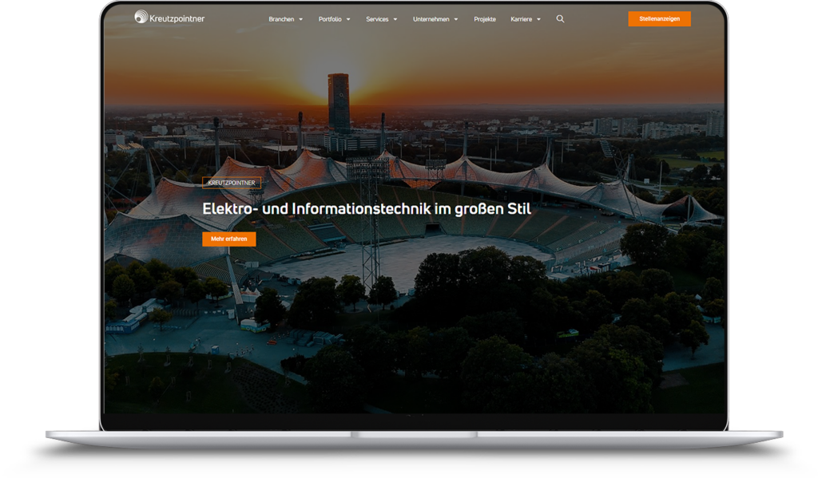Open the Unternehmen menu item

[x=431, y=19]
